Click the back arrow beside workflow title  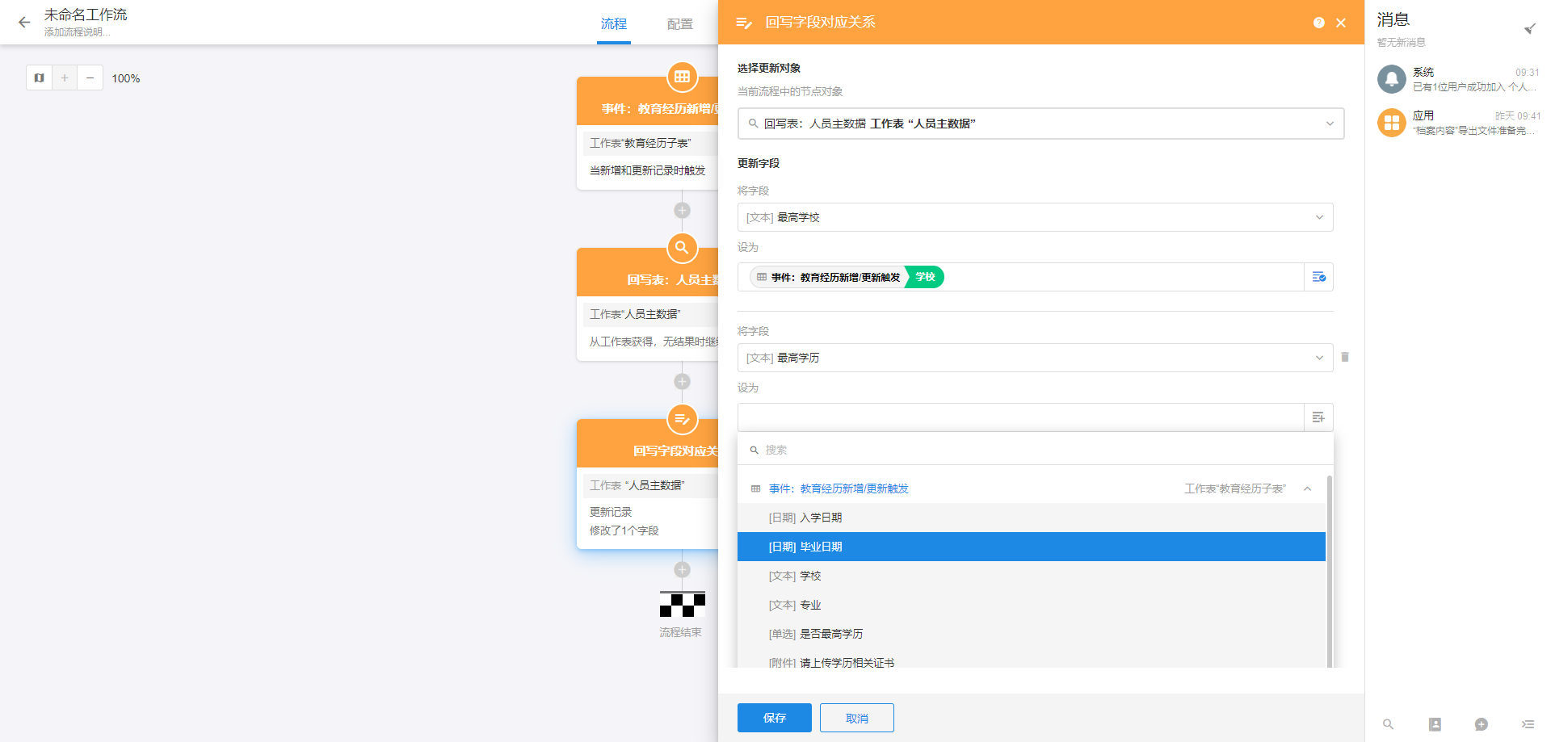click(x=24, y=23)
